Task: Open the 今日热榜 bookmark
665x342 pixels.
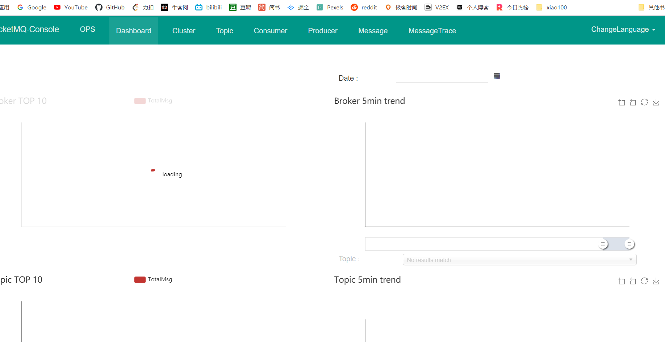Action: 513,7
